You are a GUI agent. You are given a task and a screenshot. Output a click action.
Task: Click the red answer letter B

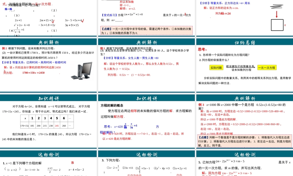(x=72, y=163)
